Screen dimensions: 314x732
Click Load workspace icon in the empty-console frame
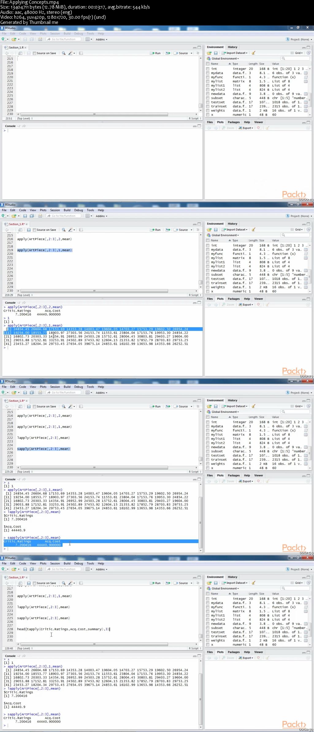pyautogui.click(x=209, y=53)
